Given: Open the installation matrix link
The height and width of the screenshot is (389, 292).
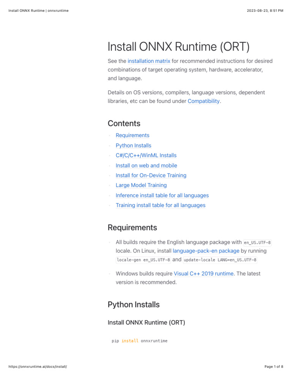Looking at the screenshot, I should (149, 61).
